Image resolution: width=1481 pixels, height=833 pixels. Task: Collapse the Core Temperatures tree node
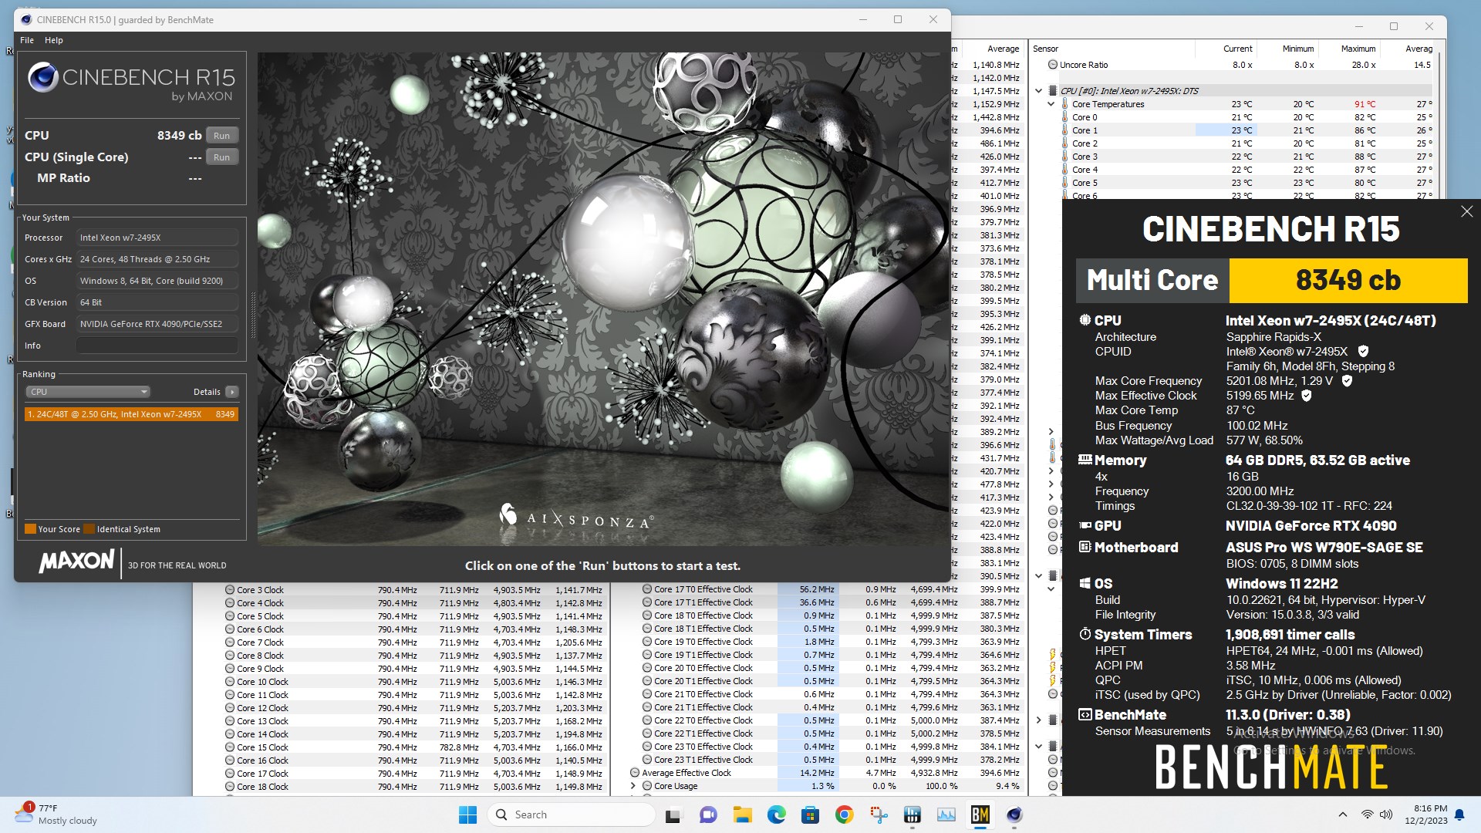click(1051, 104)
